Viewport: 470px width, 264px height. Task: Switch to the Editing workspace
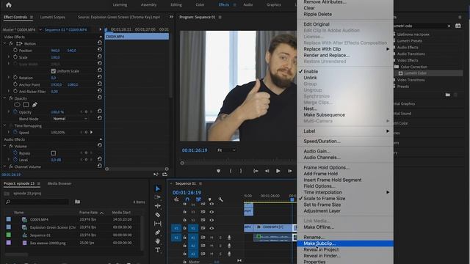(176, 5)
